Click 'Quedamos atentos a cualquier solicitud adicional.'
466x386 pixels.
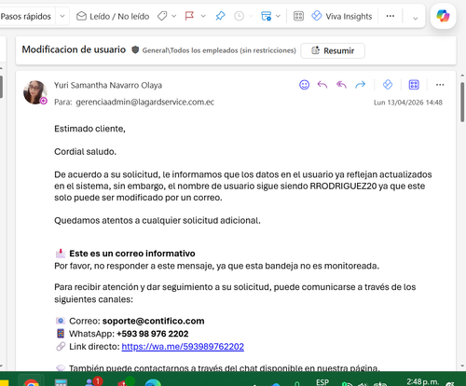(x=158, y=221)
